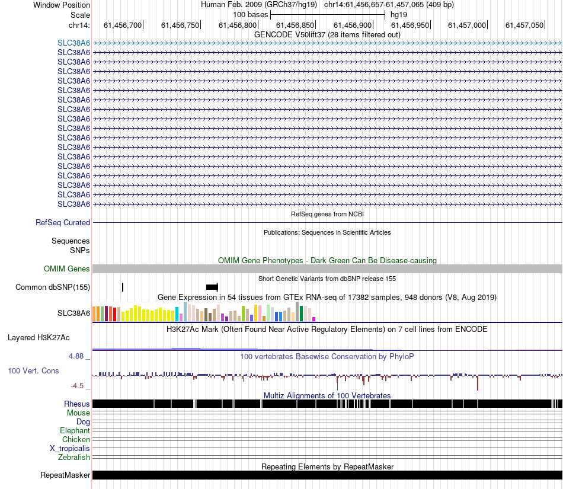The height and width of the screenshot is (489, 563).
Task: Click the RefSeq Curated intron line
Action: 327,223
